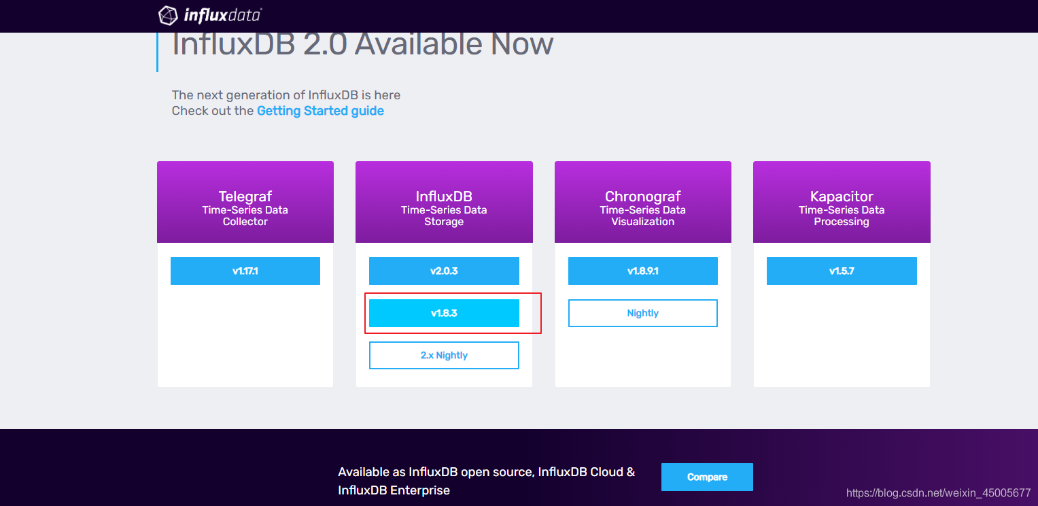The width and height of the screenshot is (1038, 506).
Task: Select Kapacitor v1.5.7
Action: click(x=842, y=271)
